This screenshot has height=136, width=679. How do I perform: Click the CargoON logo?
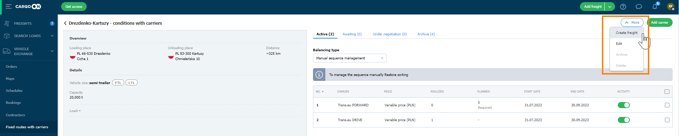click(28, 6)
